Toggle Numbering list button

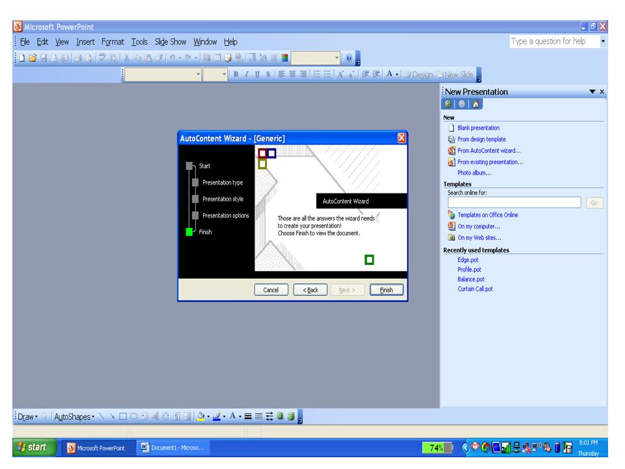tap(316, 74)
